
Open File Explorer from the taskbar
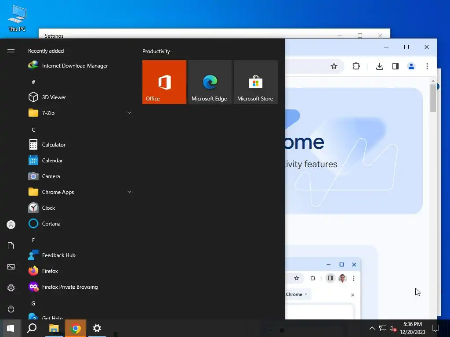(54, 328)
